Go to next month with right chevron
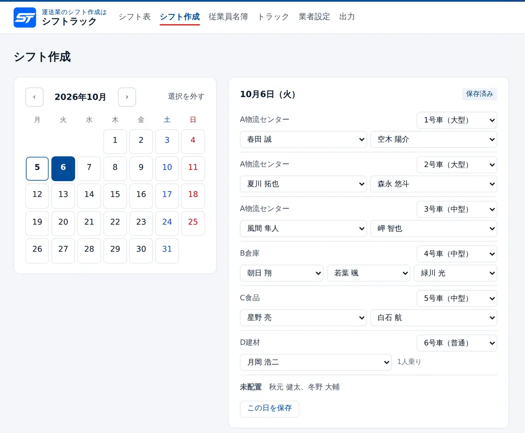525x433 pixels. point(127,97)
